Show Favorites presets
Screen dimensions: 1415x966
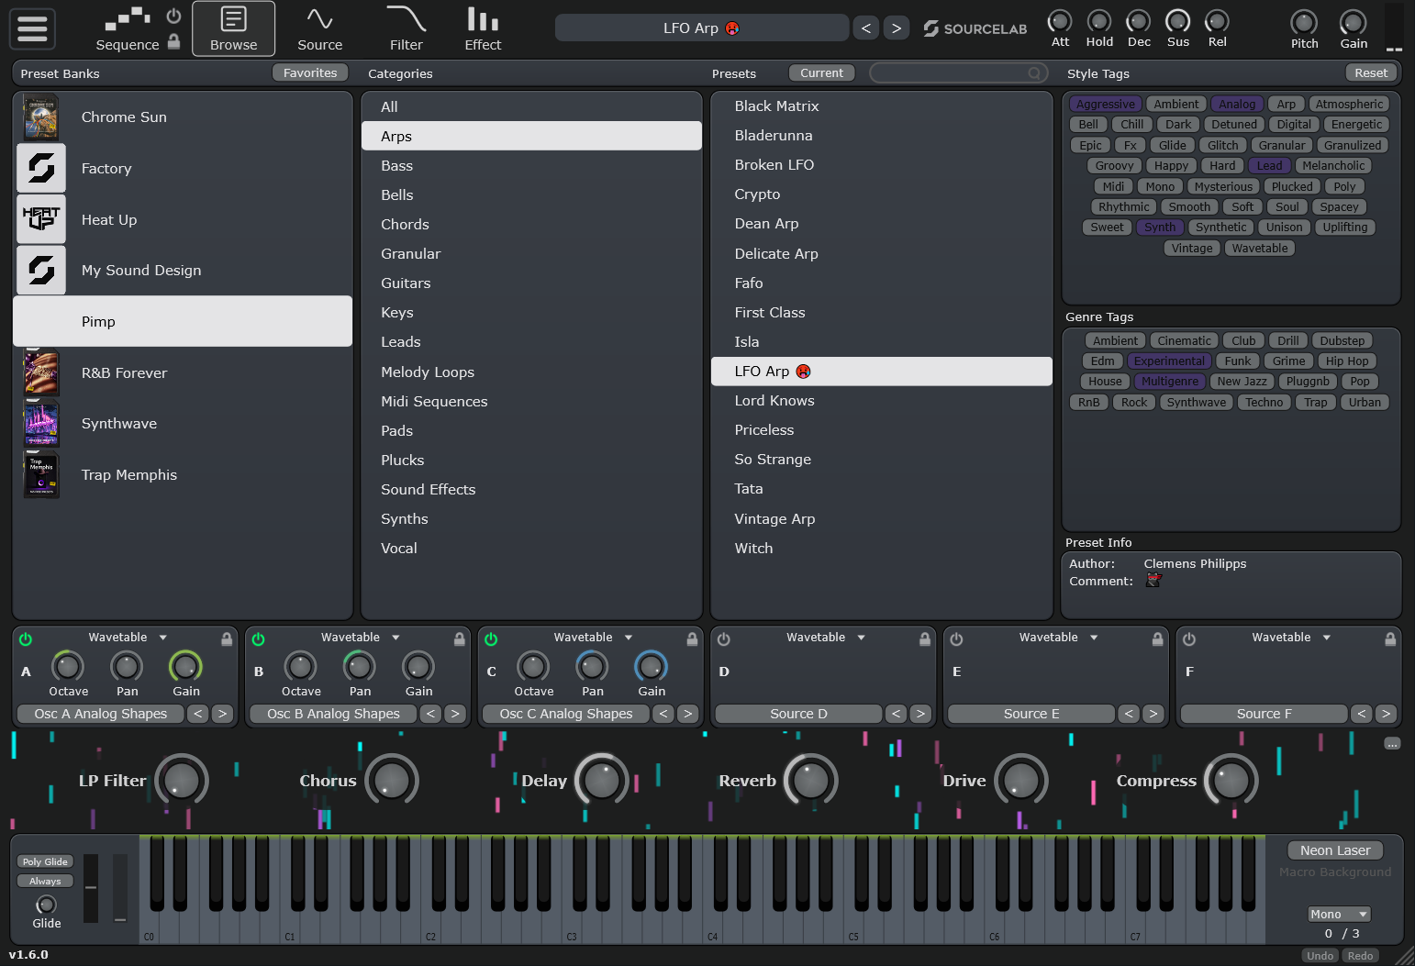(x=310, y=73)
